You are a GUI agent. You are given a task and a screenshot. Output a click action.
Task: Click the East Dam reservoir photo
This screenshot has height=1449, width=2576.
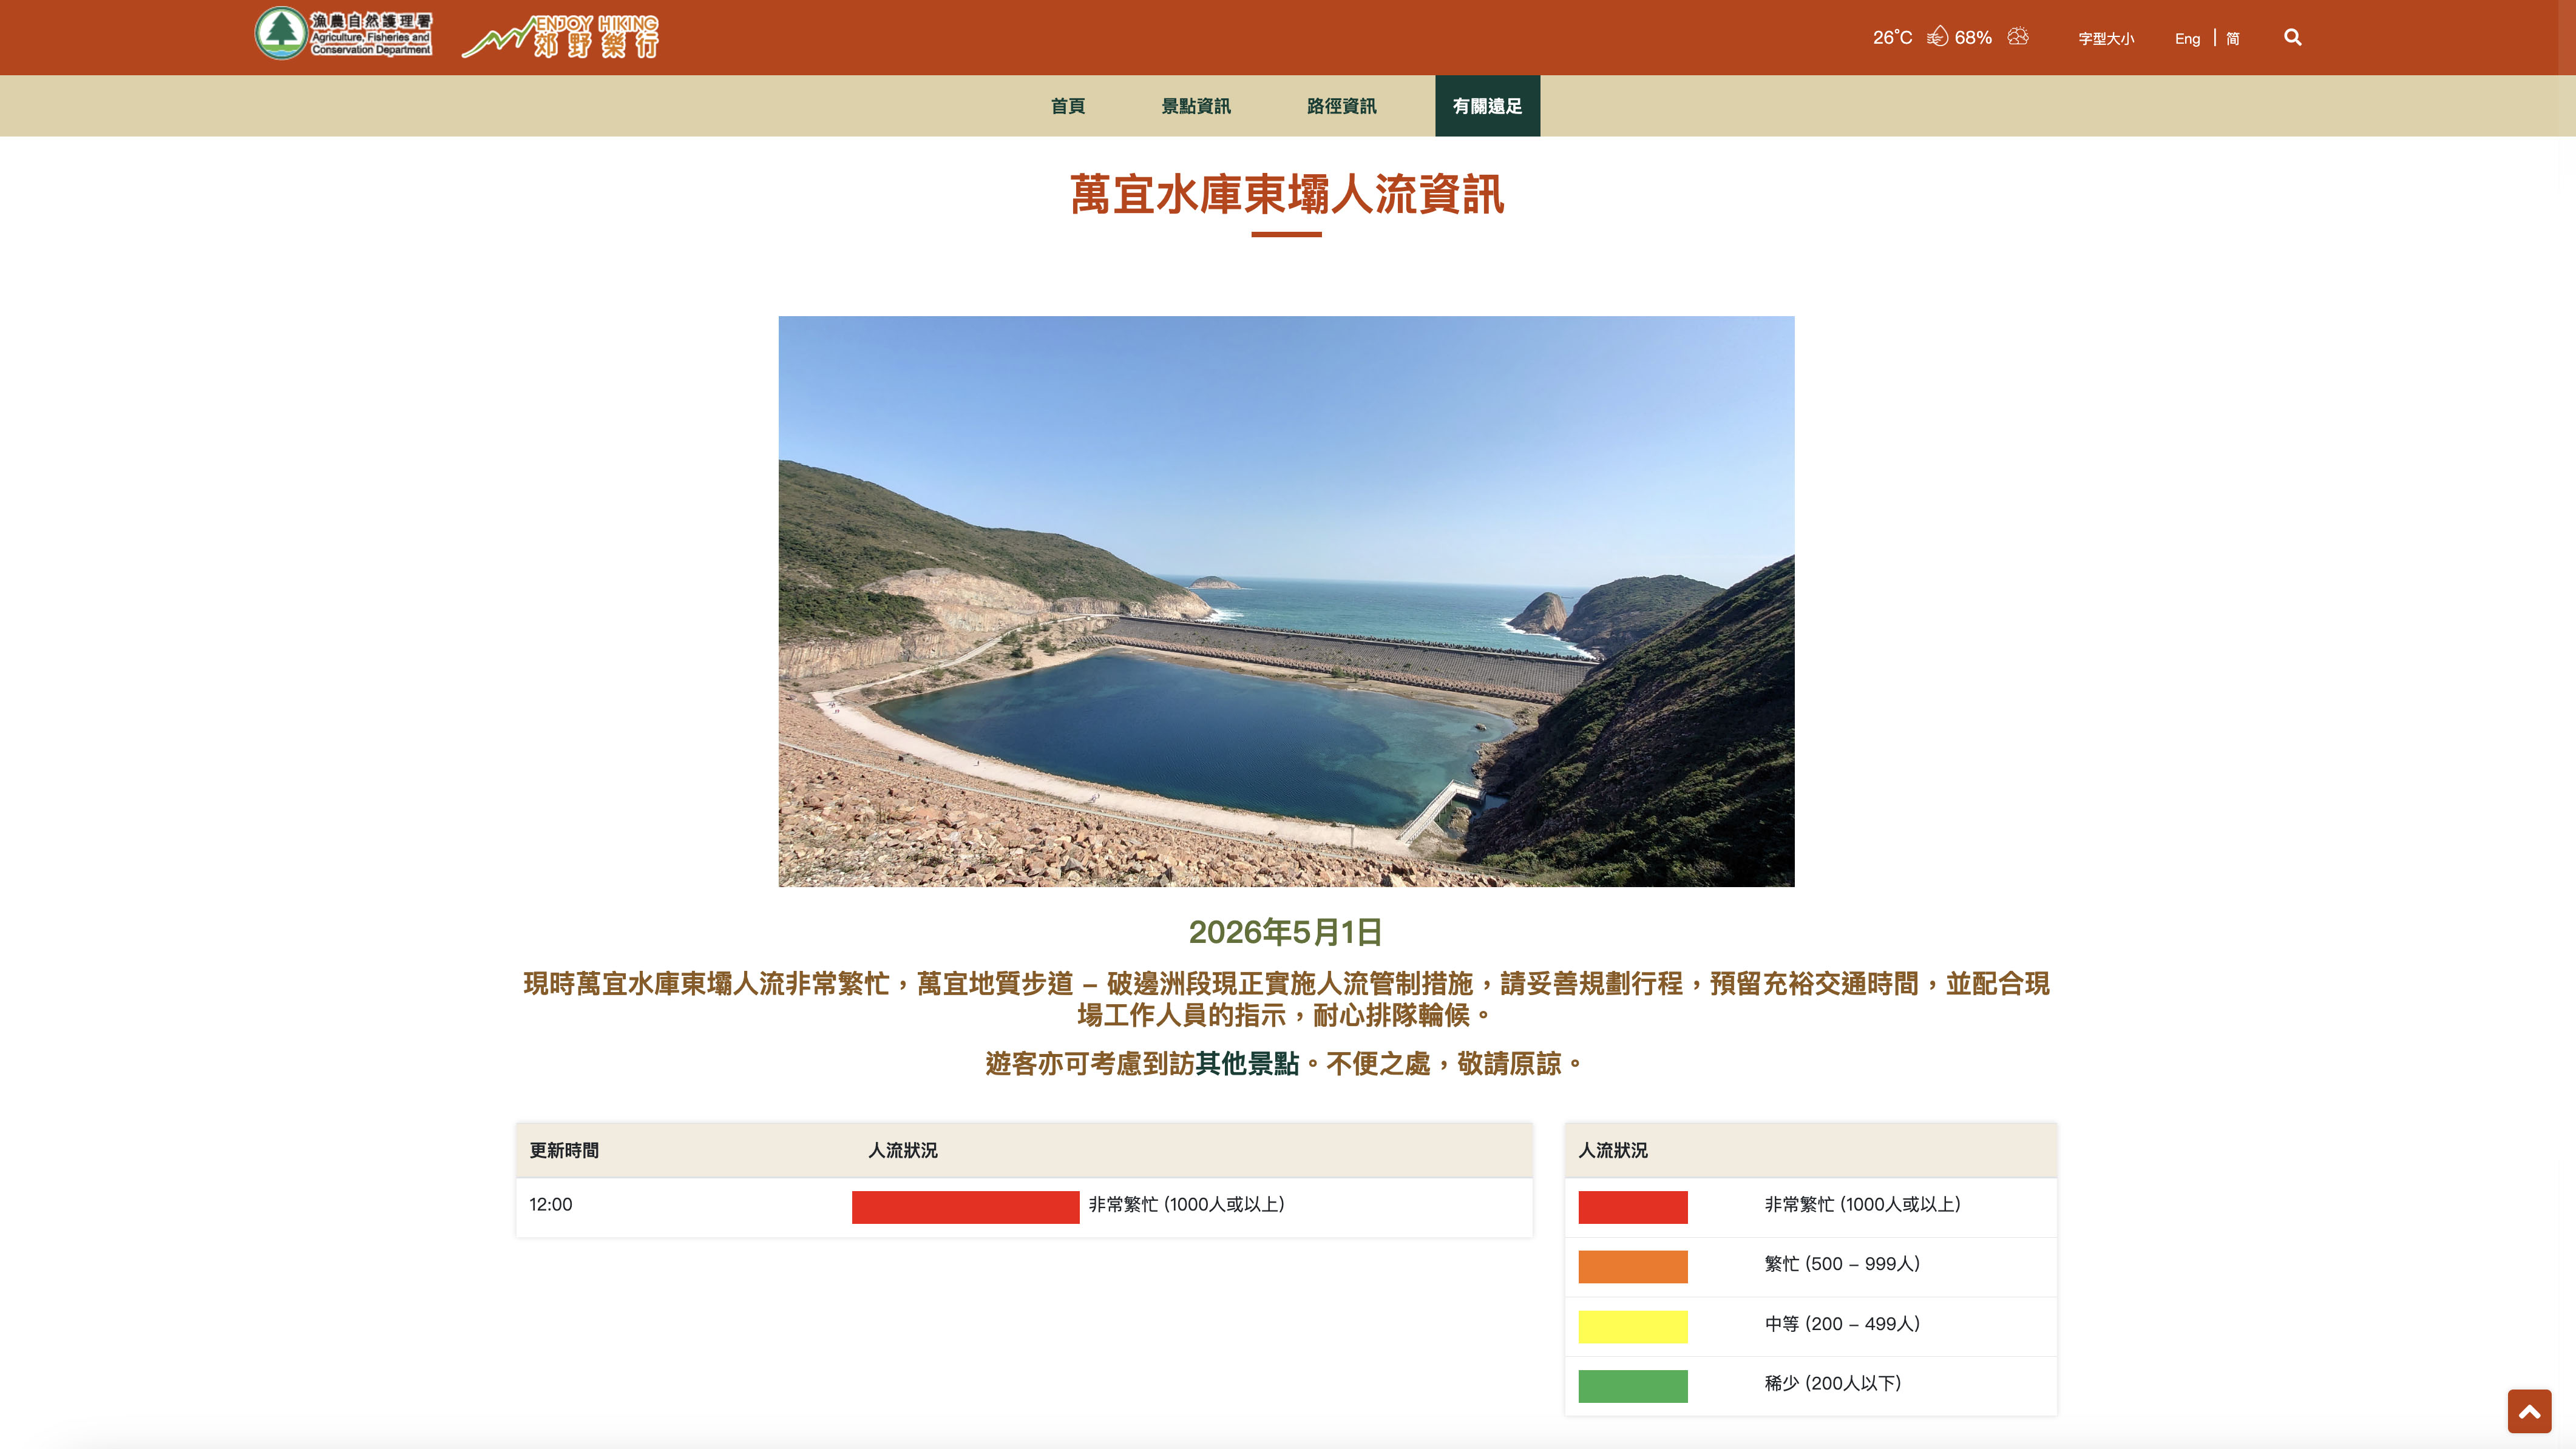pyautogui.click(x=1286, y=601)
